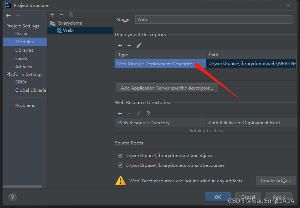The image size is (300, 208).
Task: Open Artifacts settings
Action: pos(24,67)
